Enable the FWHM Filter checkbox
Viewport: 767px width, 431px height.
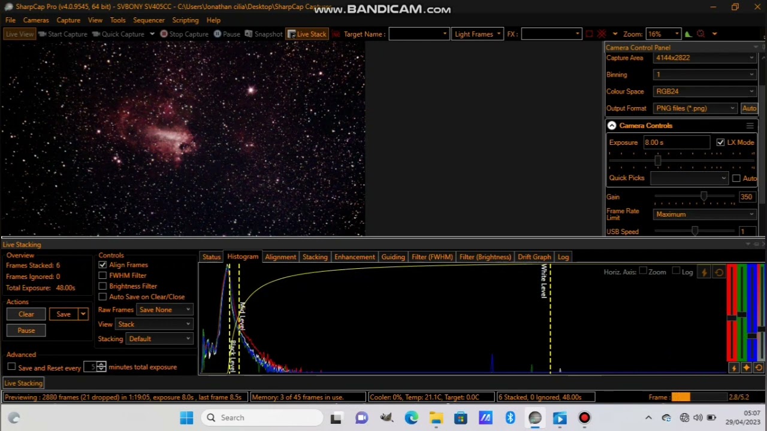click(102, 275)
